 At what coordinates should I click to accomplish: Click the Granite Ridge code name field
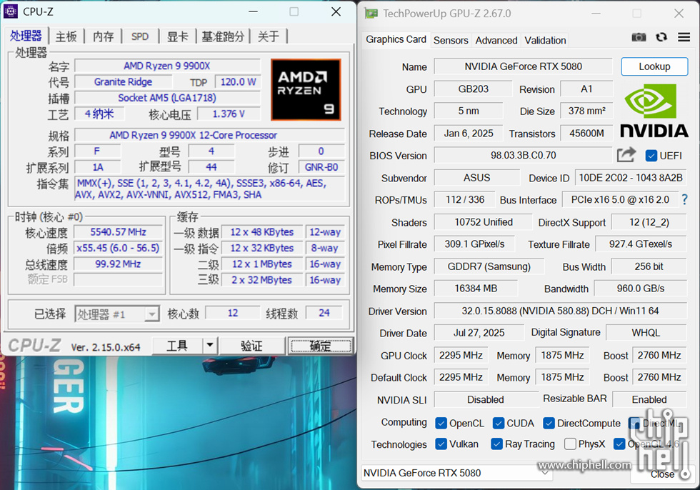(x=123, y=82)
